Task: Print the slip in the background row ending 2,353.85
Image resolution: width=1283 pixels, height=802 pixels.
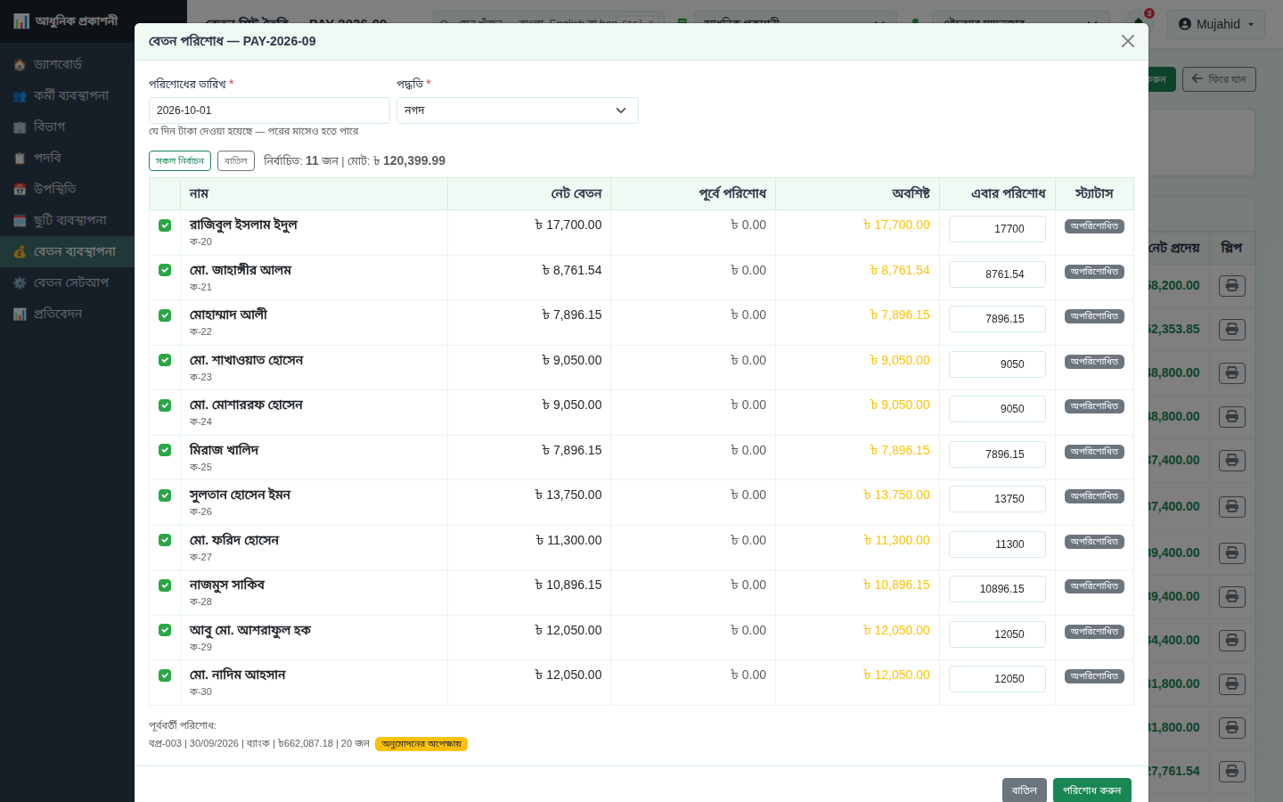Action: (x=1232, y=330)
